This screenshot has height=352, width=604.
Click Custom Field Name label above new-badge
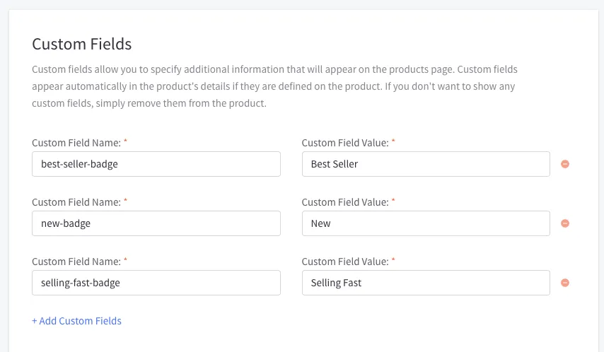pos(76,202)
